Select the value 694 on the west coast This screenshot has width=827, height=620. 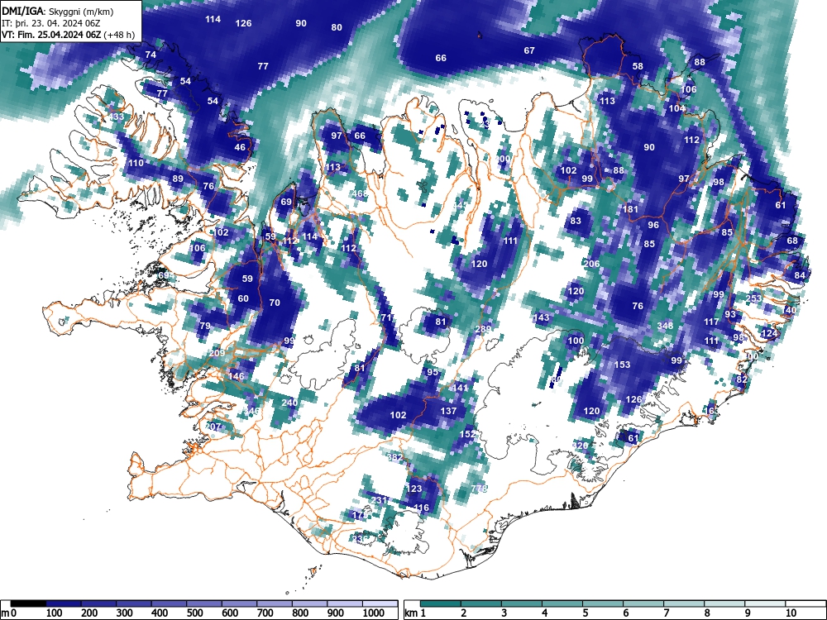click(166, 275)
